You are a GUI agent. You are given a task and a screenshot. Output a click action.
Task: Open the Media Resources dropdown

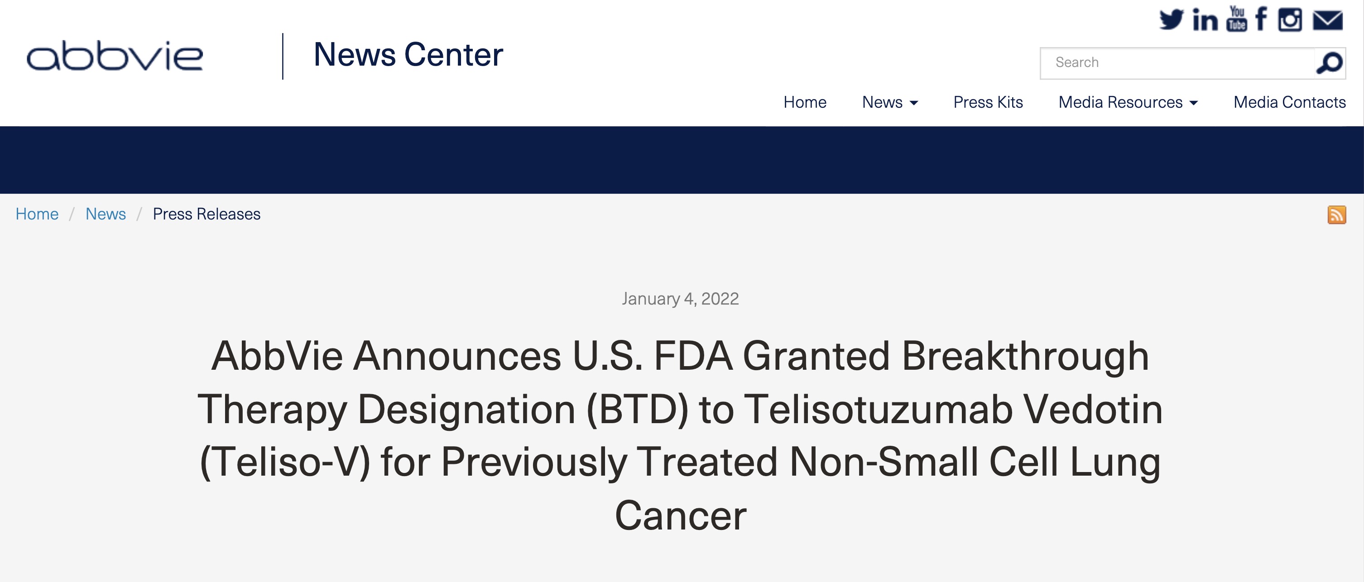(x=1120, y=102)
